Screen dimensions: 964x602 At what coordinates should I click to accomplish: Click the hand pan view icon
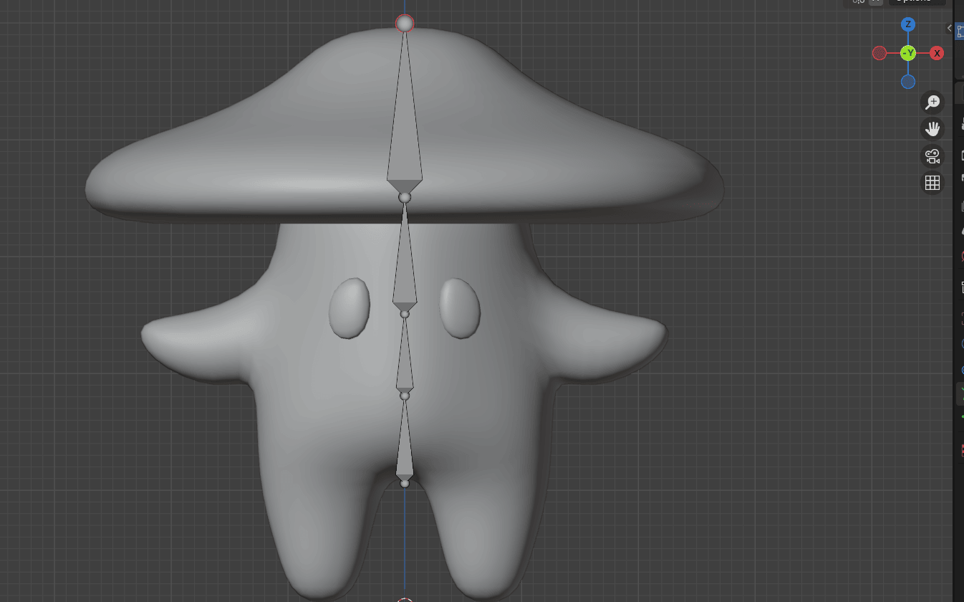pyautogui.click(x=932, y=129)
